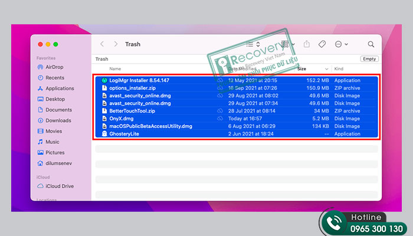The image size is (413, 236).
Task: Click the GhosteryLite ghost icon
Action: (104, 134)
